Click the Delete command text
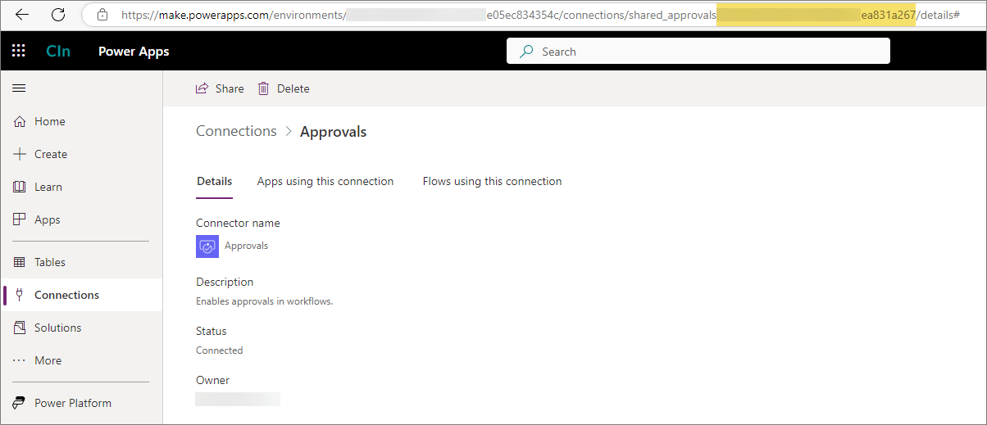The width and height of the screenshot is (987, 425). [x=293, y=88]
